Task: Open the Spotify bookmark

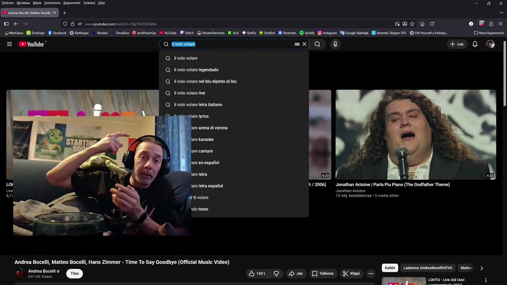Action: (307, 33)
